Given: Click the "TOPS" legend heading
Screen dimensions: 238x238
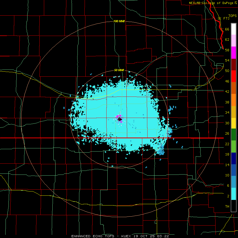Looking at the screenshot, I should [232, 16].
